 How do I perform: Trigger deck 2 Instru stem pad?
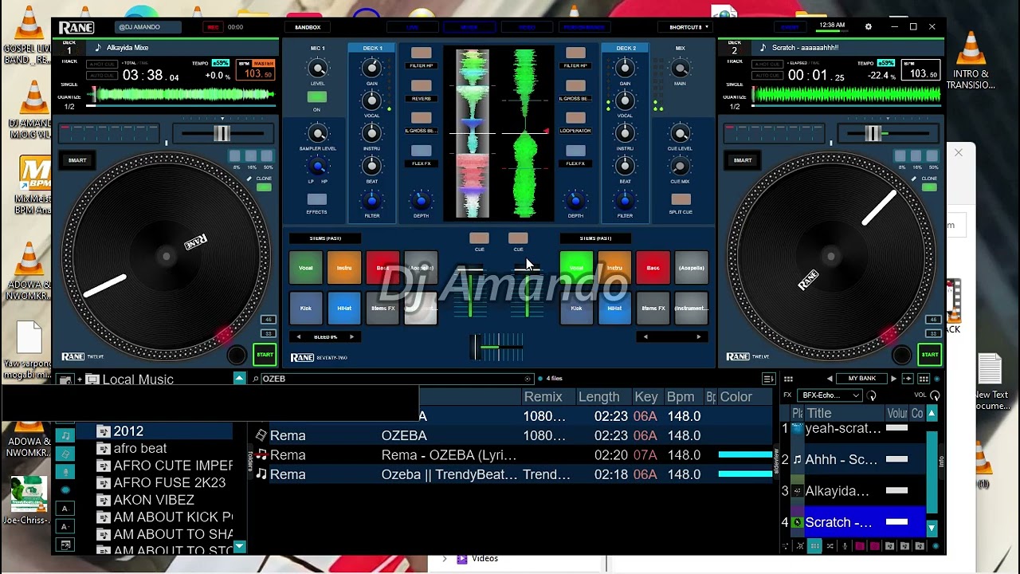pos(614,268)
